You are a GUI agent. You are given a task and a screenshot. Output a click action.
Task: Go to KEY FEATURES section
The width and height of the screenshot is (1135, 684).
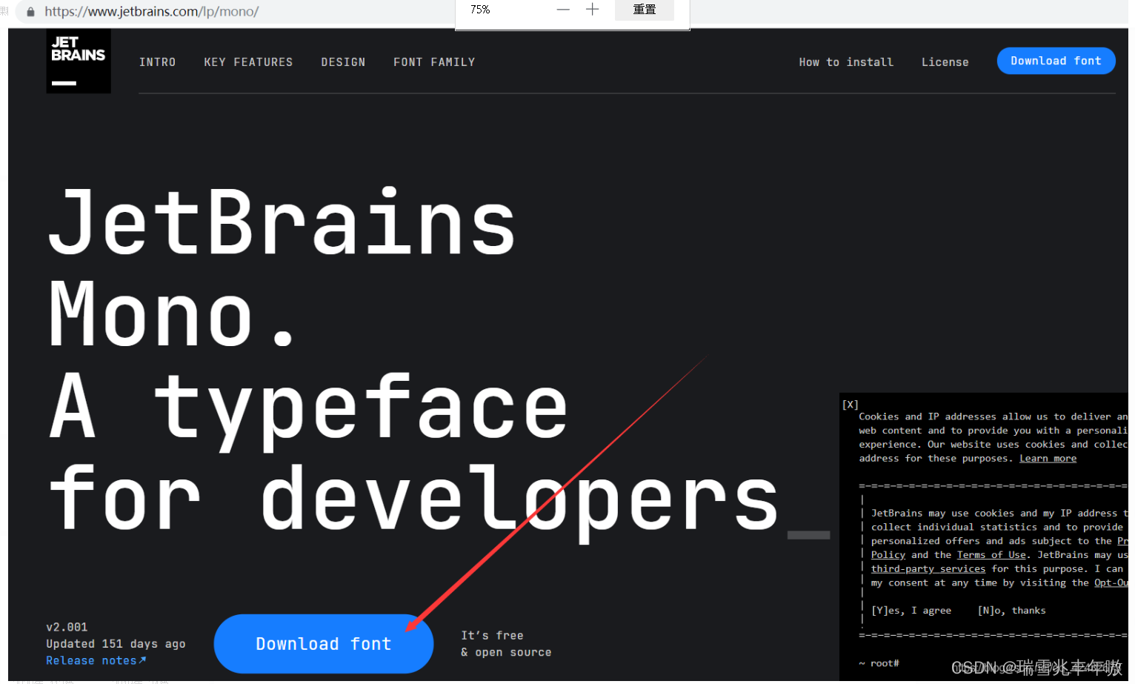click(x=248, y=62)
